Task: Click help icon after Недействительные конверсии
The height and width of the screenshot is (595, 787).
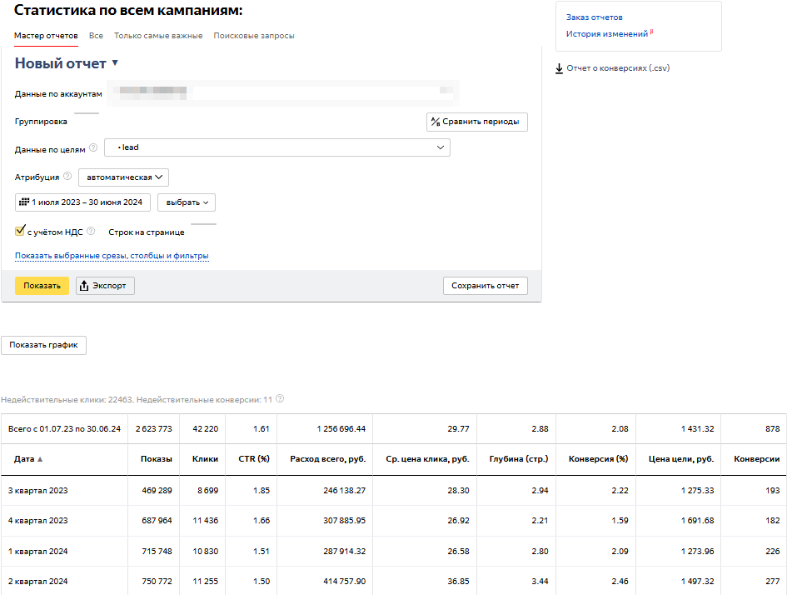Action: (x=280, y=399)
